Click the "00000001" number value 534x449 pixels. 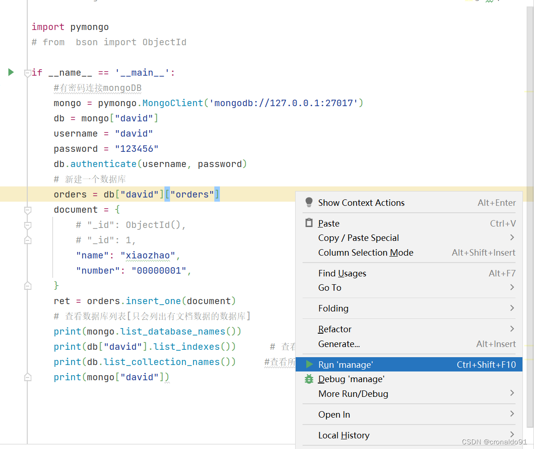tap(159, 270)
